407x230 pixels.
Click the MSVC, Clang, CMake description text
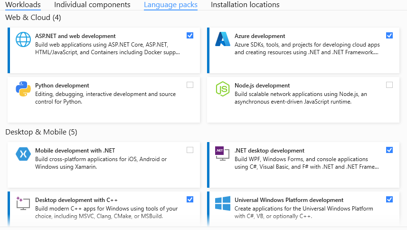point(106,212)
